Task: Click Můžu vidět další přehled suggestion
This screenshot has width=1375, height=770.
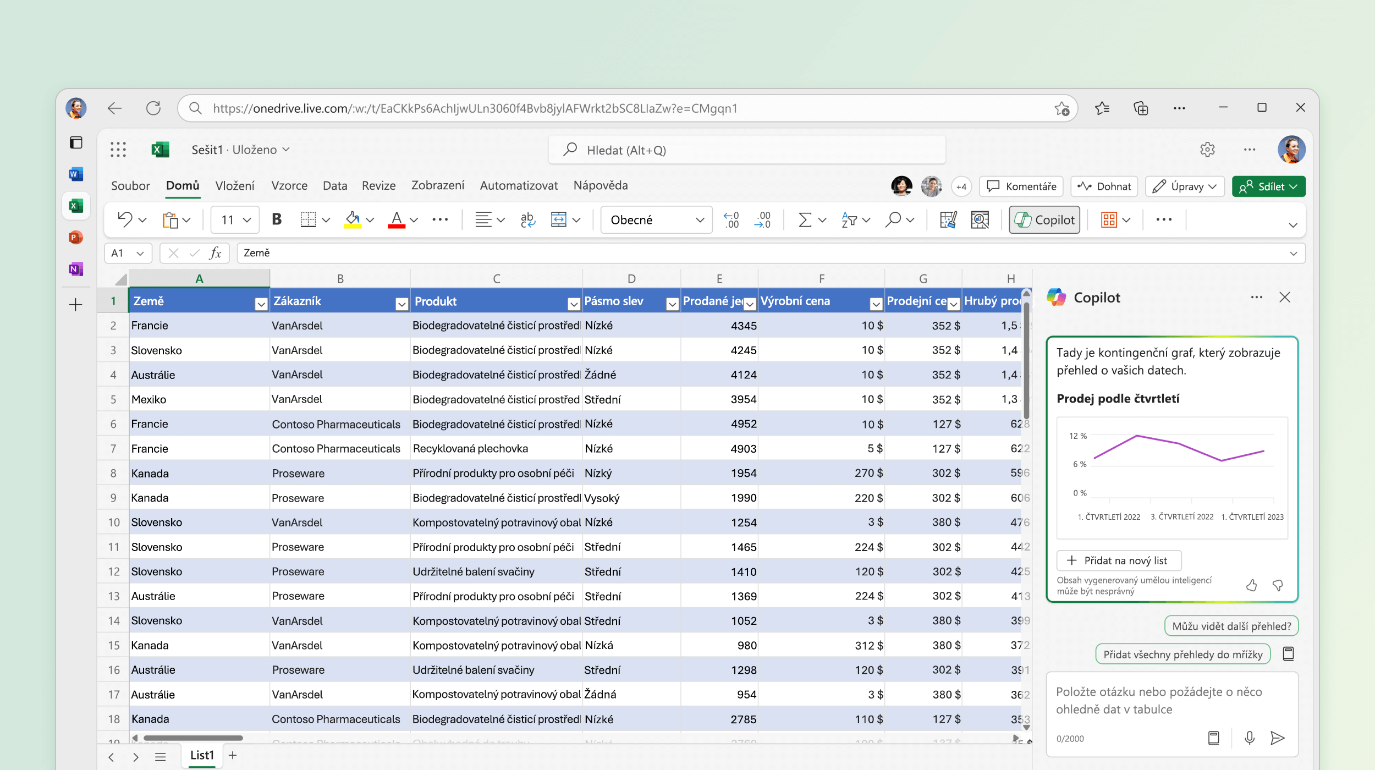Action: click(1231, 626)
